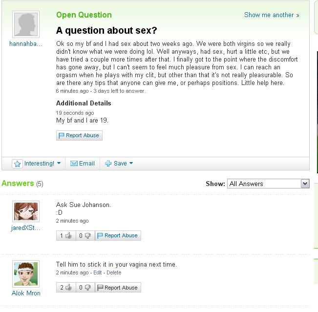Open the Show All Answers dropdown
The width and height of the screenshot is (318, 312).
point(268,184)
